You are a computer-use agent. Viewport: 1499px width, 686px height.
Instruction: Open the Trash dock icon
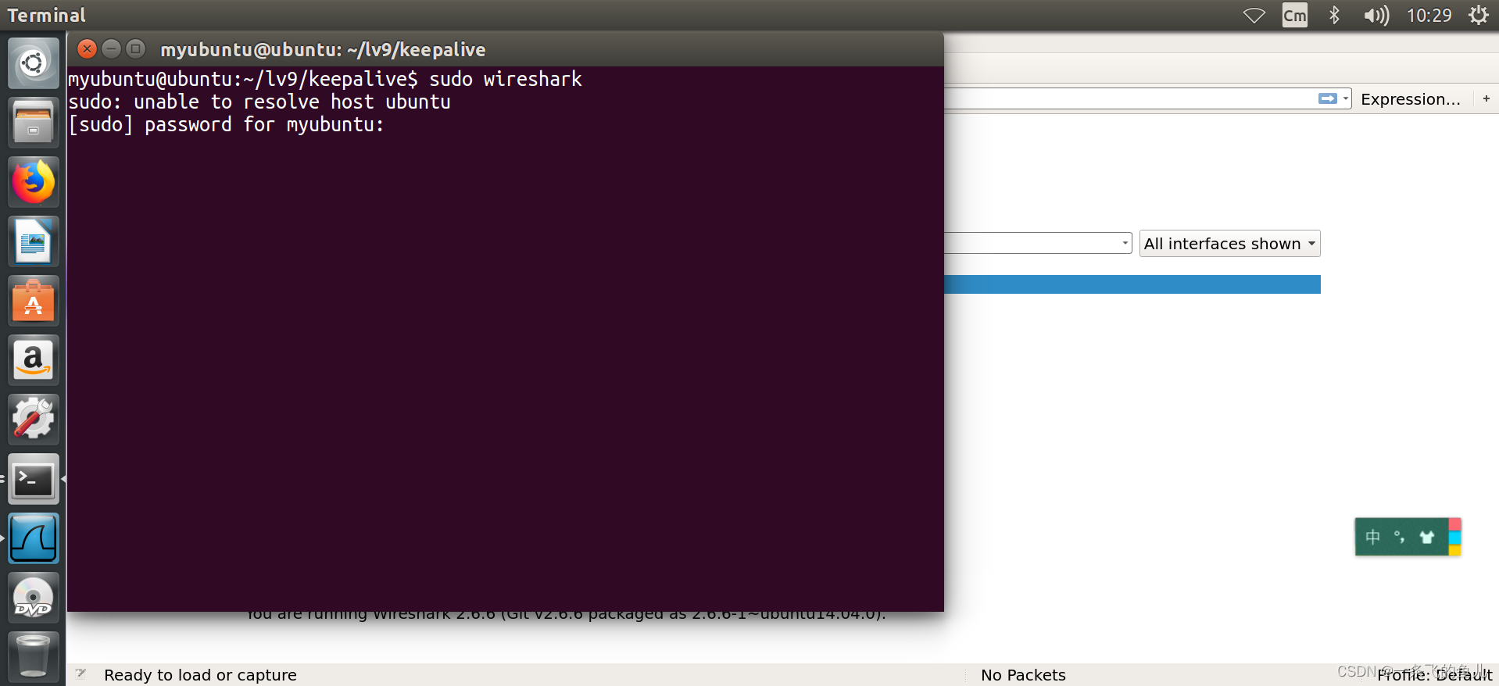[33, 656]
